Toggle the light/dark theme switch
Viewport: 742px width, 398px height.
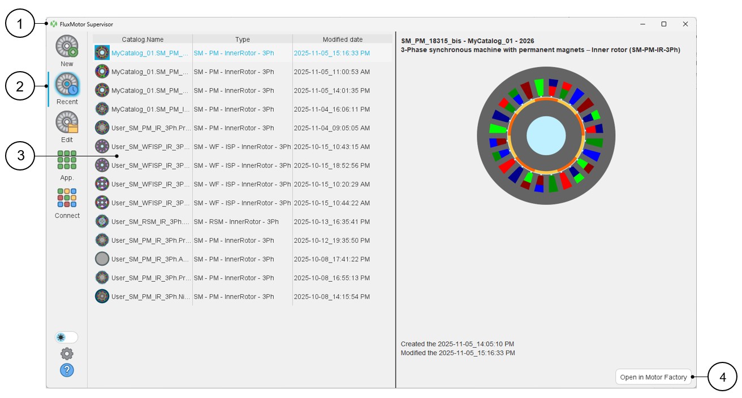tap(66, 337)
